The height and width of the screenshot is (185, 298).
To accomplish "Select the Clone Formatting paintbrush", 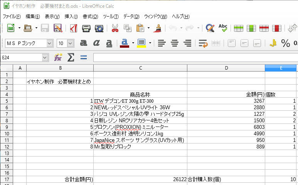I will (157, 28).
